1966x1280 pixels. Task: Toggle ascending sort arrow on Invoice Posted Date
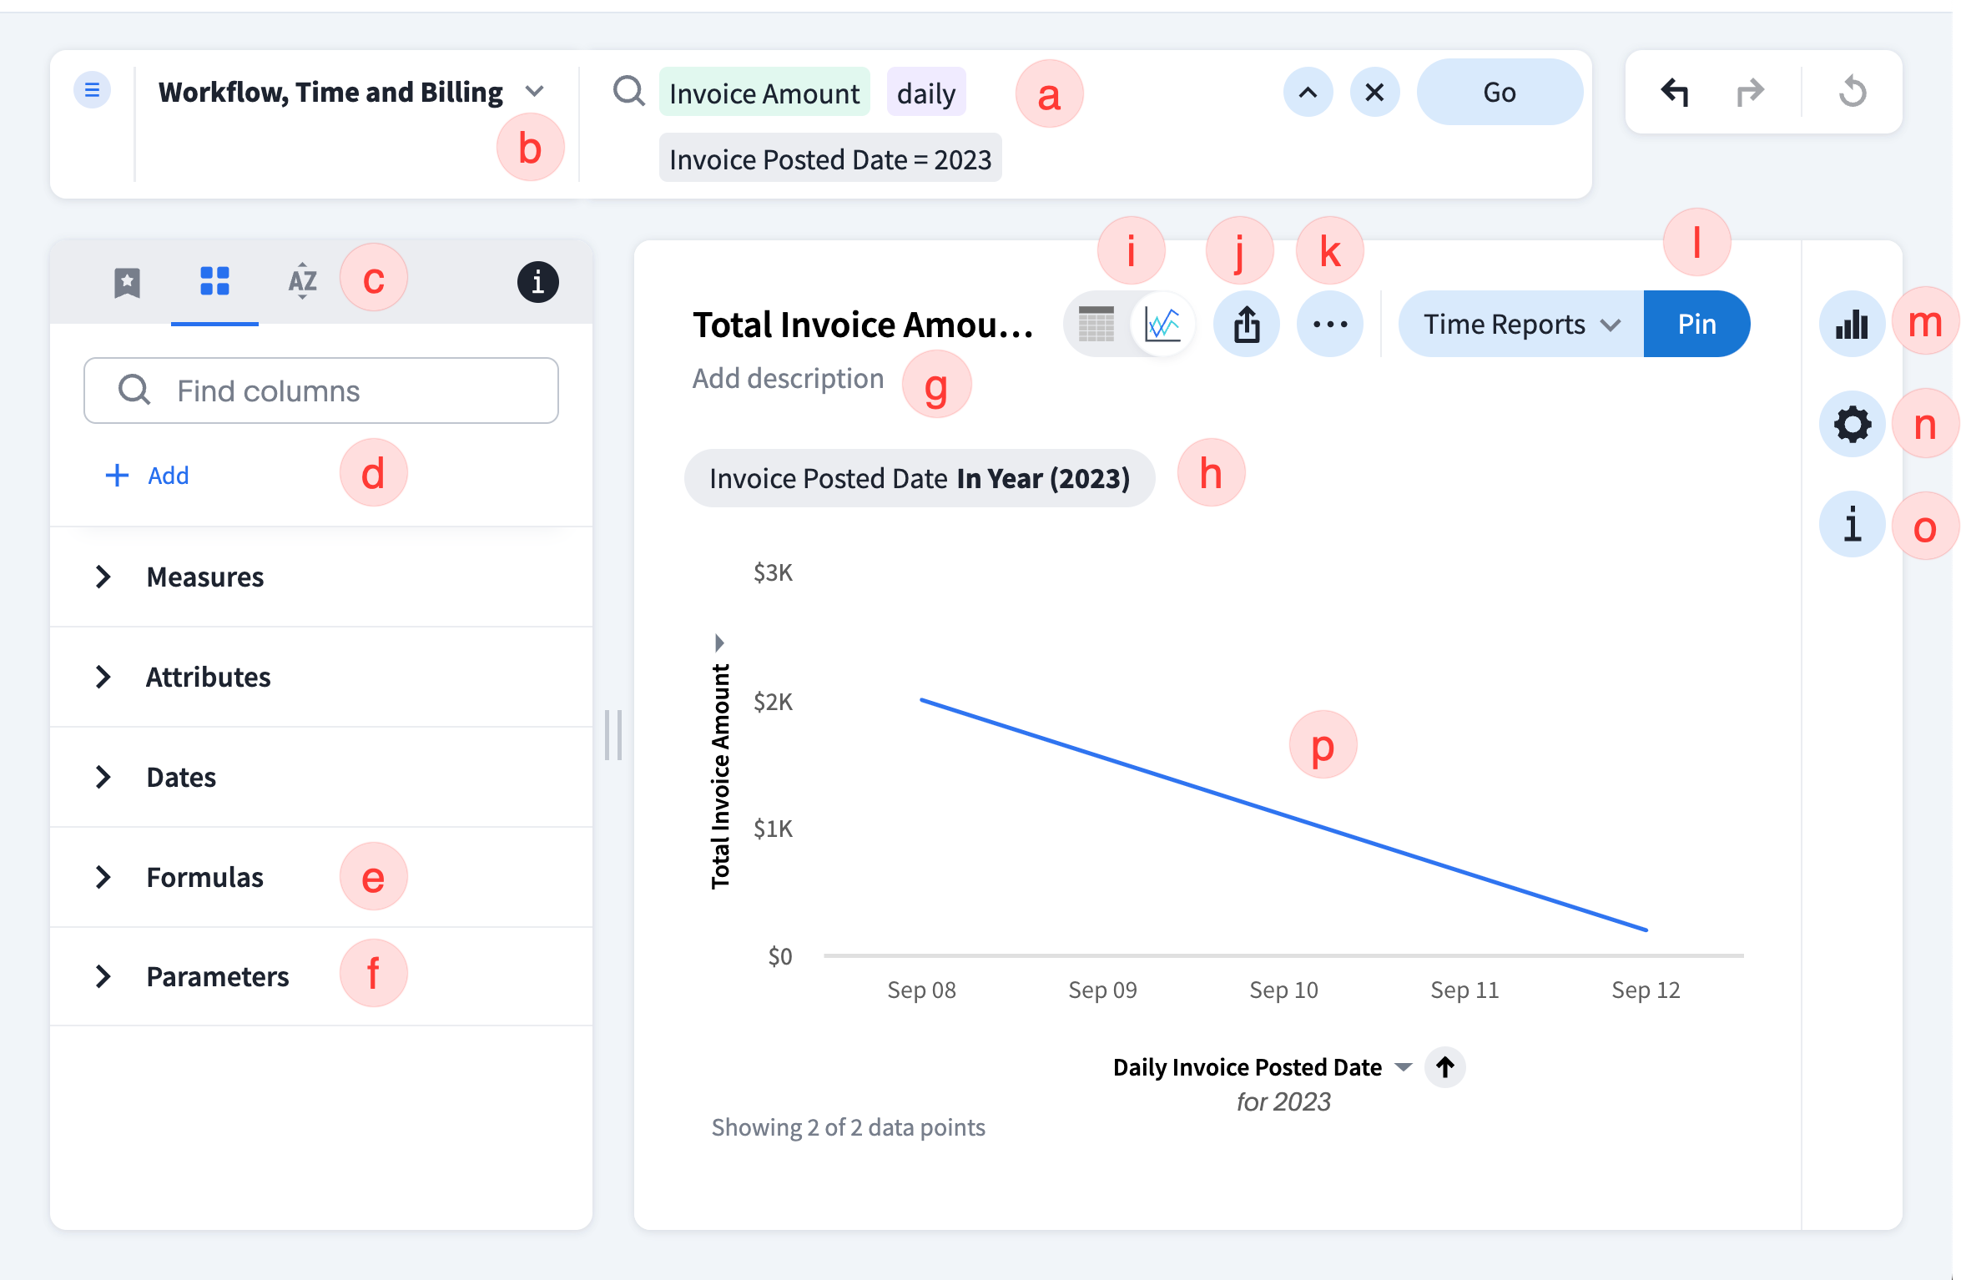click(x=1445, y=1067)
